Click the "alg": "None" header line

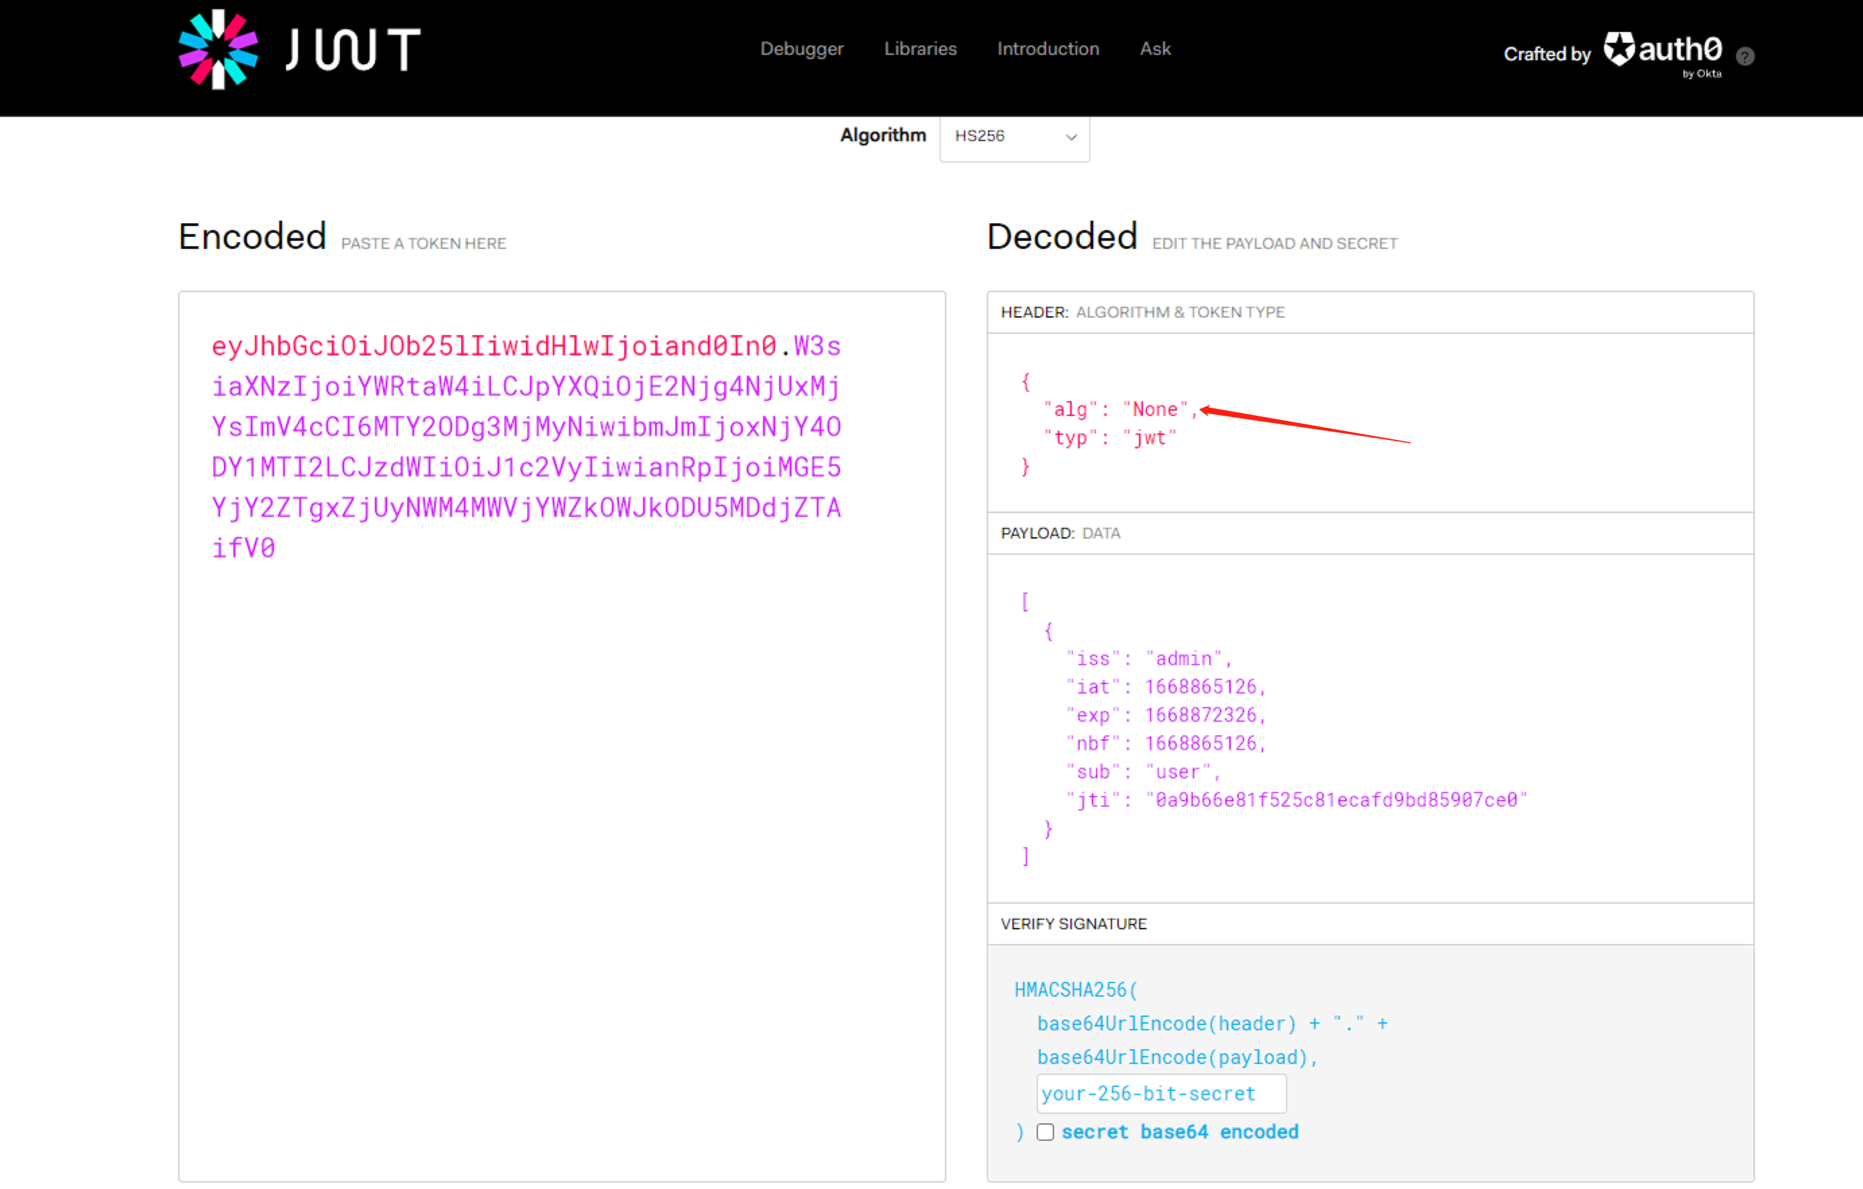(x=1120, y=409)
